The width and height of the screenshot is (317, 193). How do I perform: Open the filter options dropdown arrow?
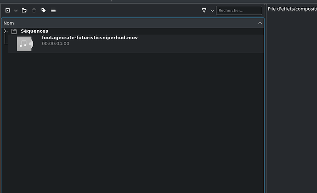click(212, 11)
